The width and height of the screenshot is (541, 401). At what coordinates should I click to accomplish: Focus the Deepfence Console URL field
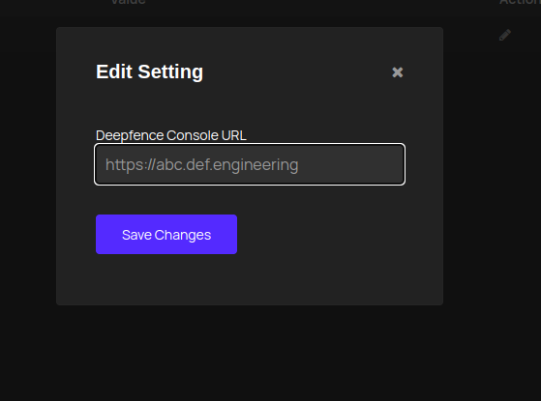(250, 164)
